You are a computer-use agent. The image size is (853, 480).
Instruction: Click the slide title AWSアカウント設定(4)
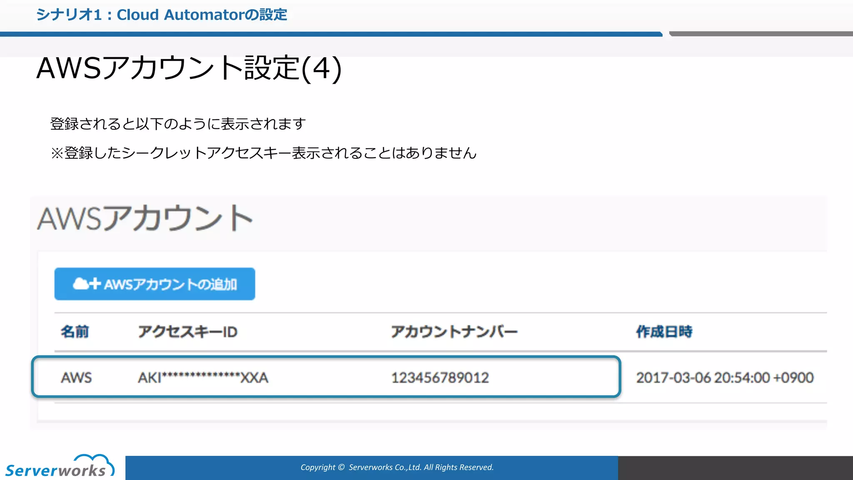[189, 68]
